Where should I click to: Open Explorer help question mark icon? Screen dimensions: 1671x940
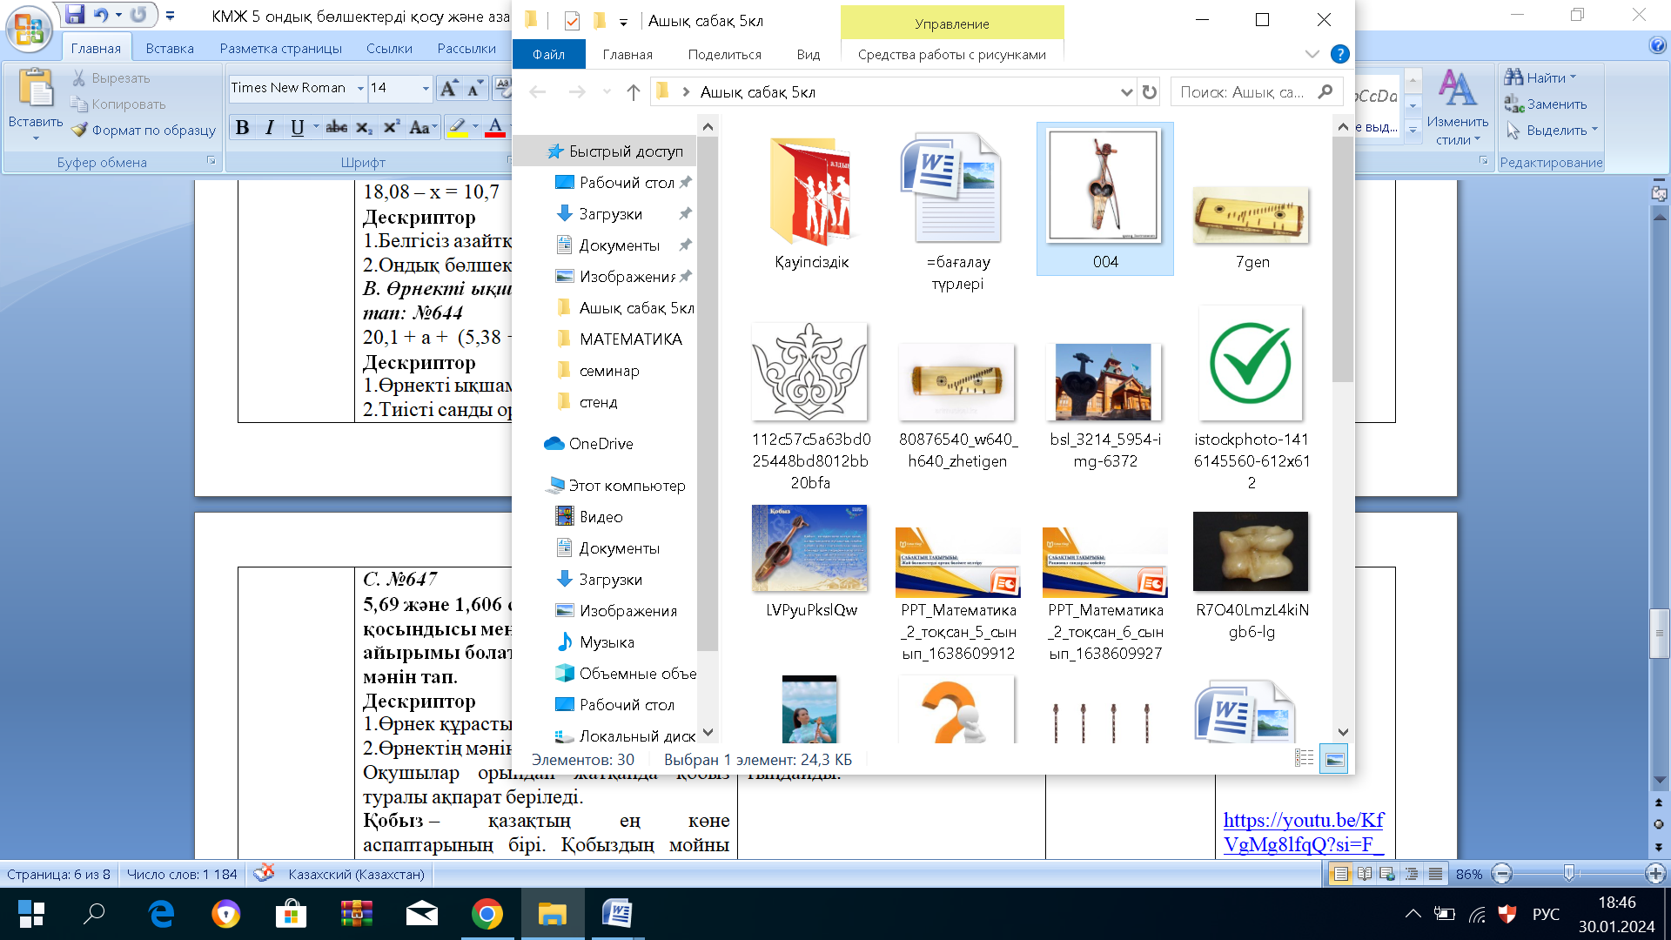point(1339,54)
